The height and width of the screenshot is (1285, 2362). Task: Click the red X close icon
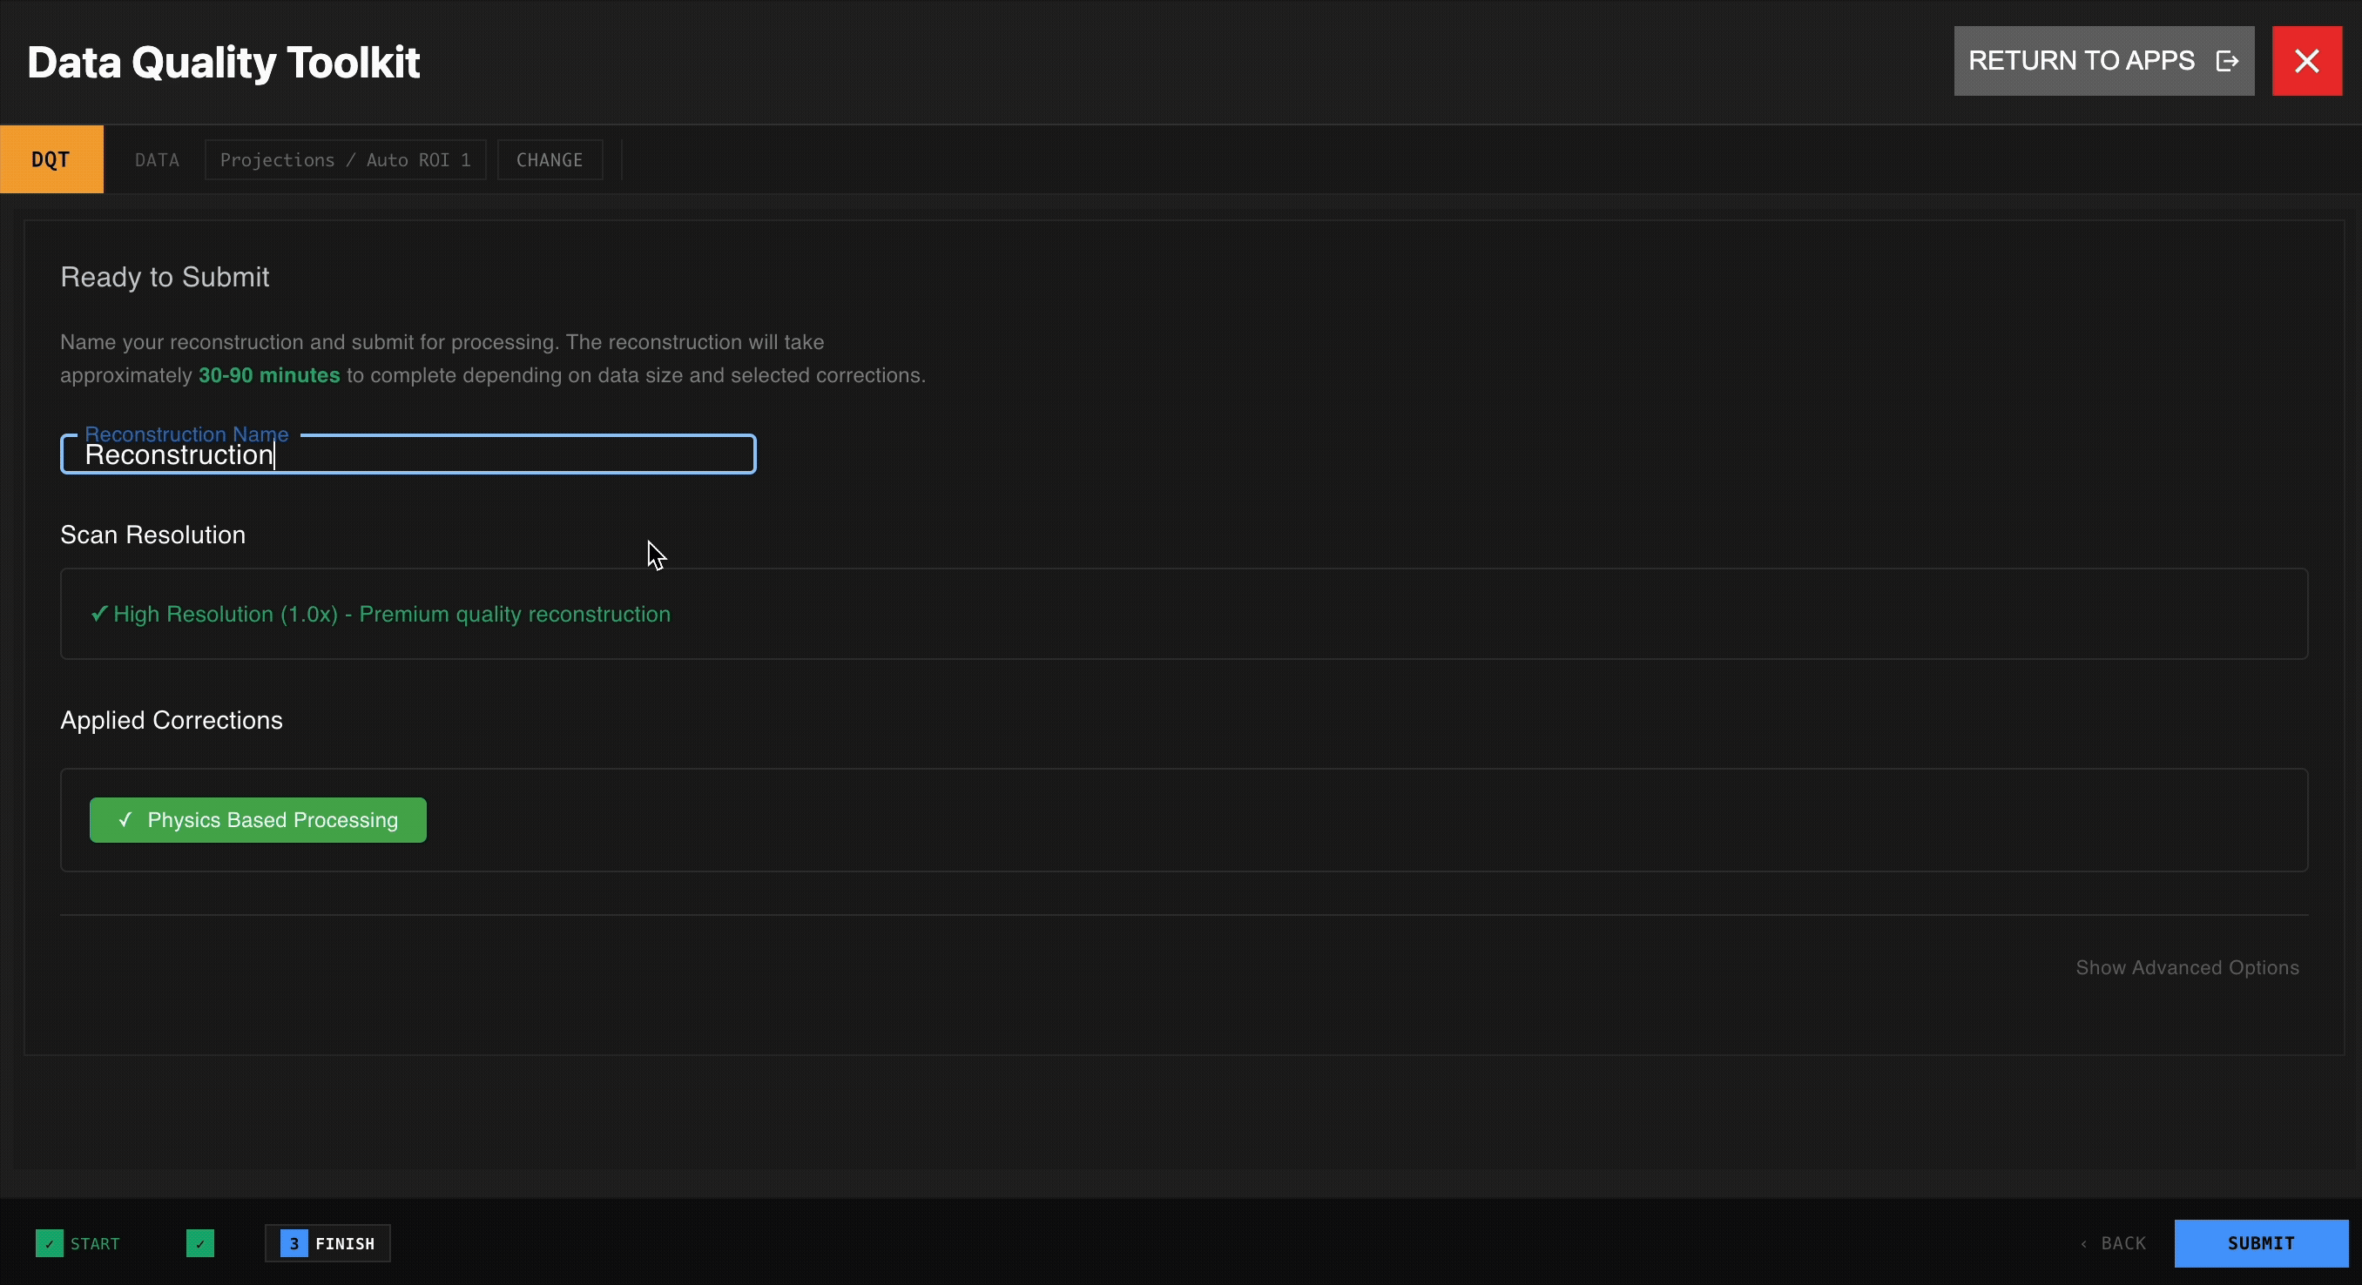click(x=2308, y=60)
